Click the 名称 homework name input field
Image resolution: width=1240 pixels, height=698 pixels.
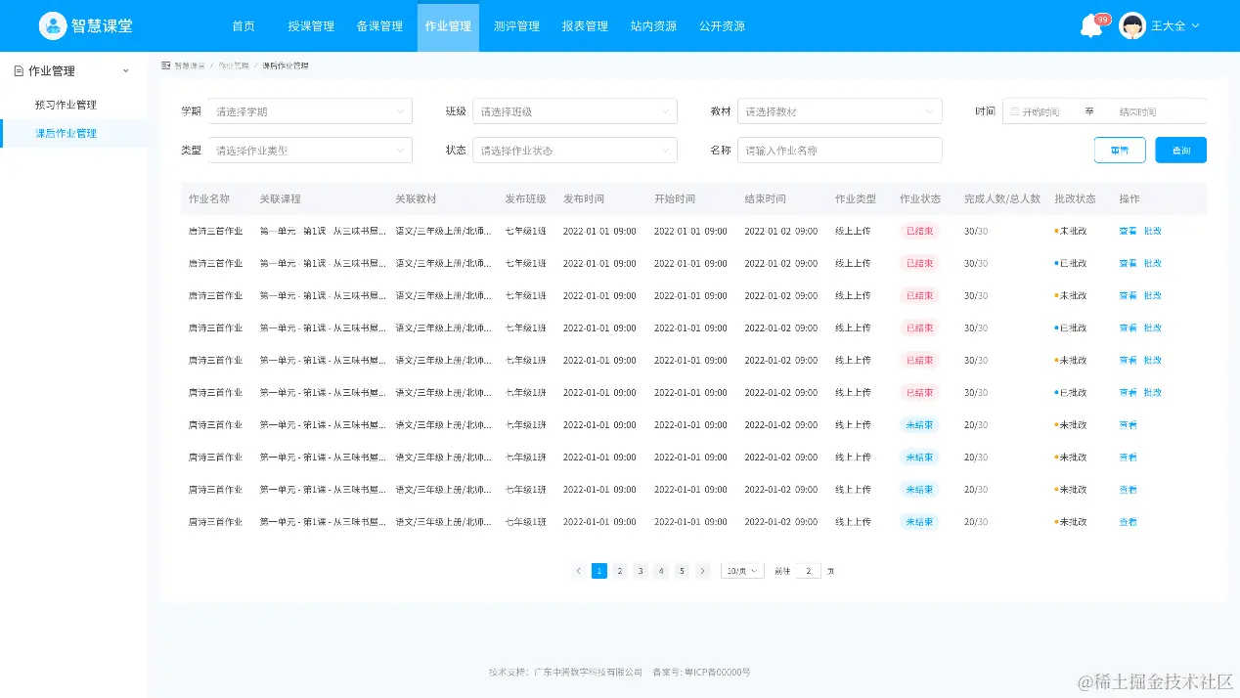839,150
